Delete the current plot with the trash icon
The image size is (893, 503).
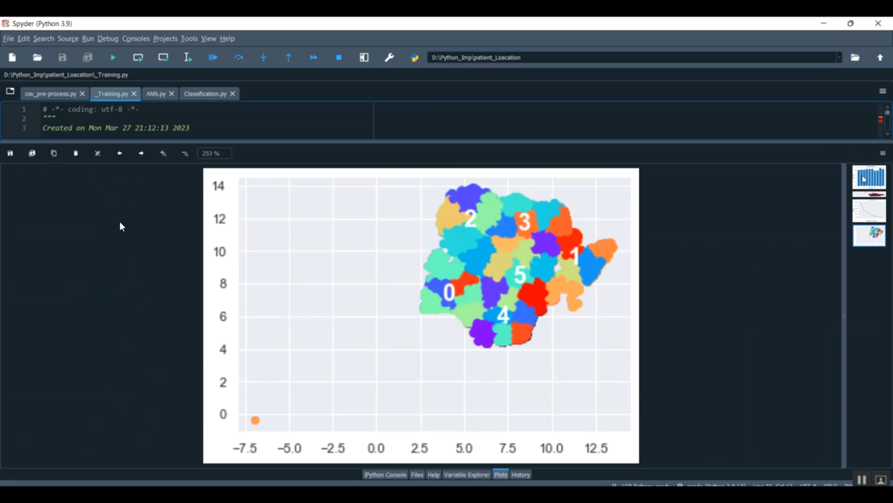coord(76,154)
